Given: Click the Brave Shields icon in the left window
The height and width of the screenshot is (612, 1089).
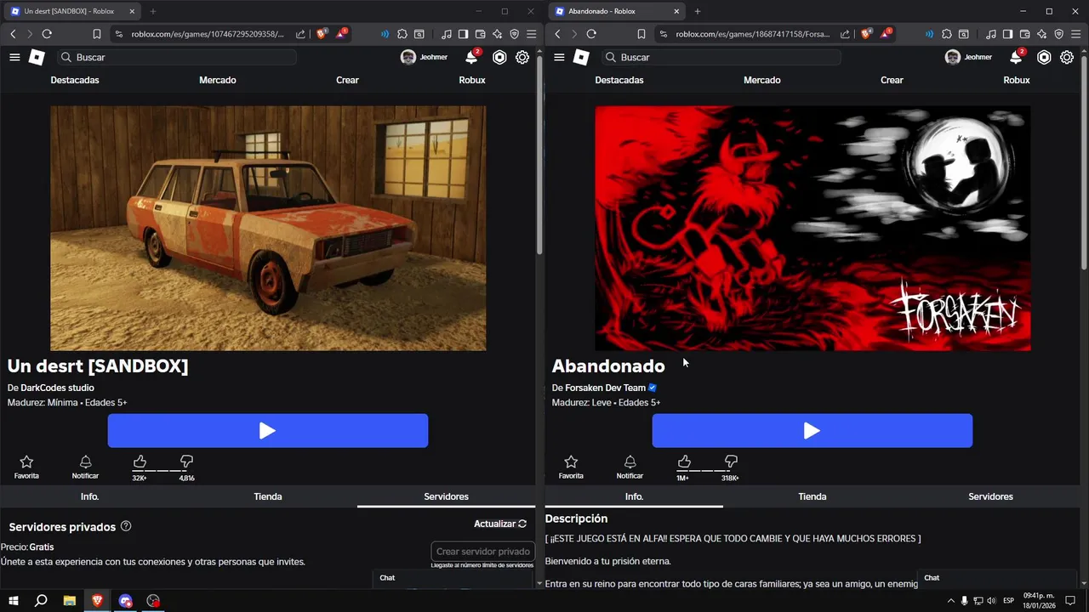Looking at the screenshot, I should tap(322, 34).
